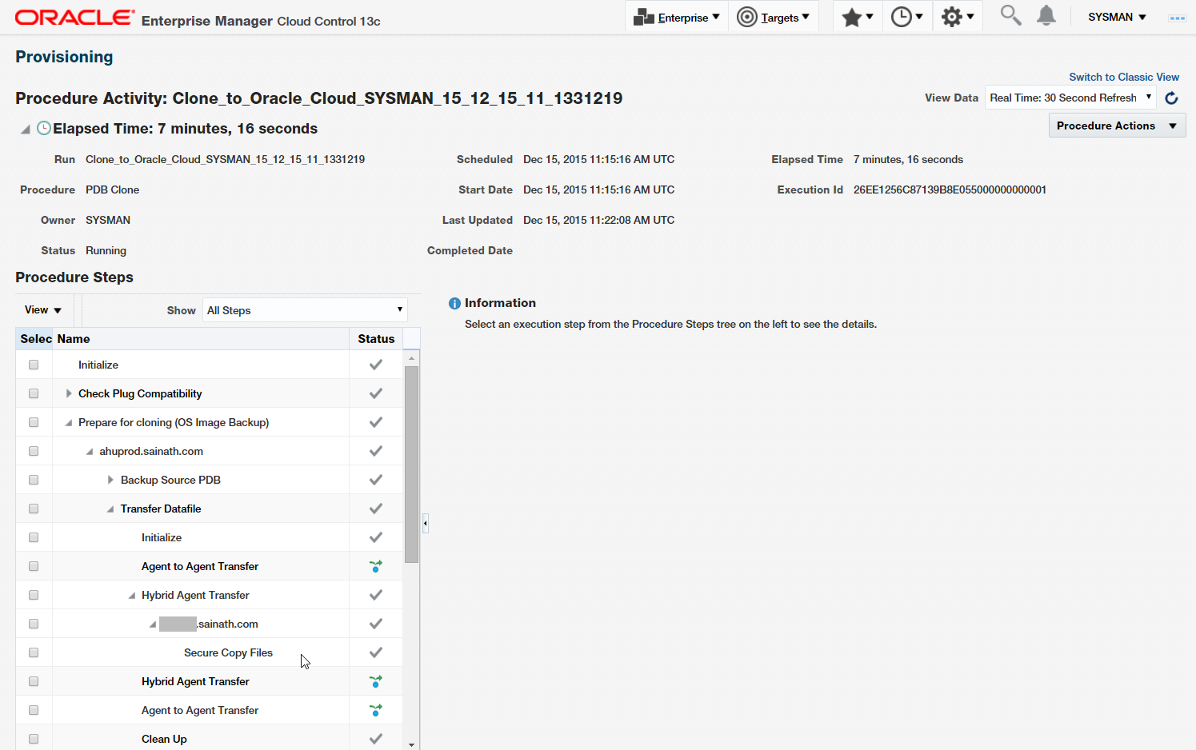The height and width of the screenshot is (750, 1196).
Task: Open the Targets menu
Action: tap(773, 17)
